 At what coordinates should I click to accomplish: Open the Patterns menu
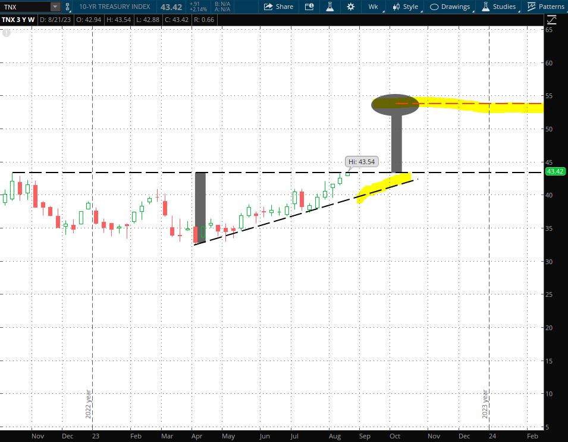click(x=546, y=7)
